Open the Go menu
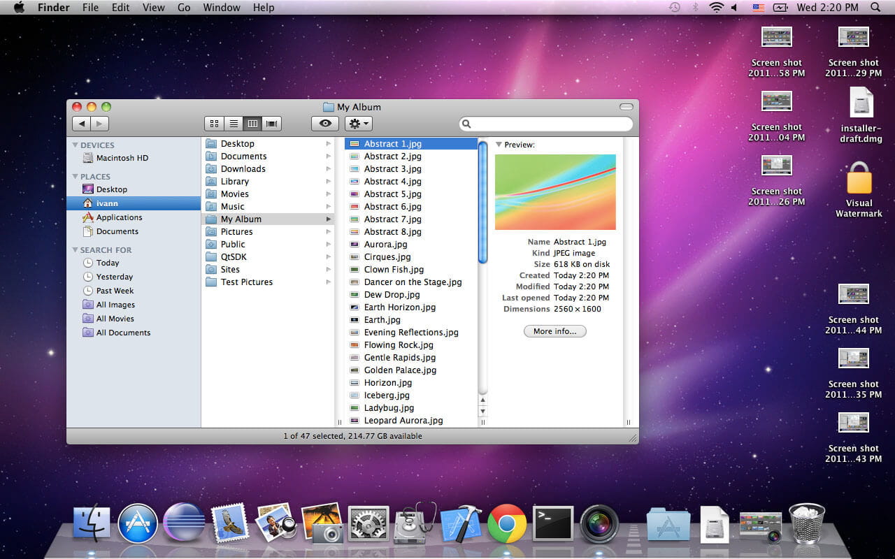The image size is (895, 559). [x=184, y=8]
